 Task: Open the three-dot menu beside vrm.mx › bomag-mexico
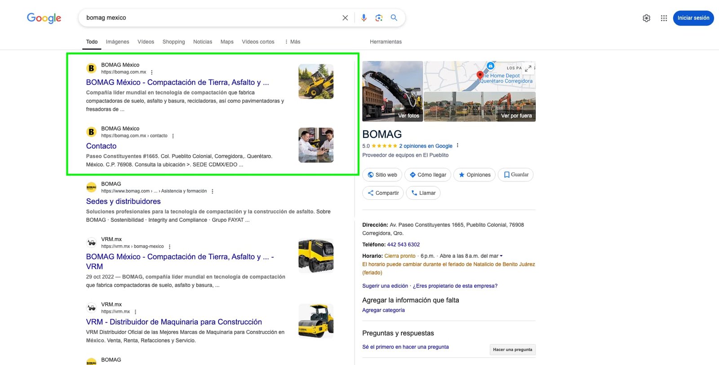click(x=169, y=246)
